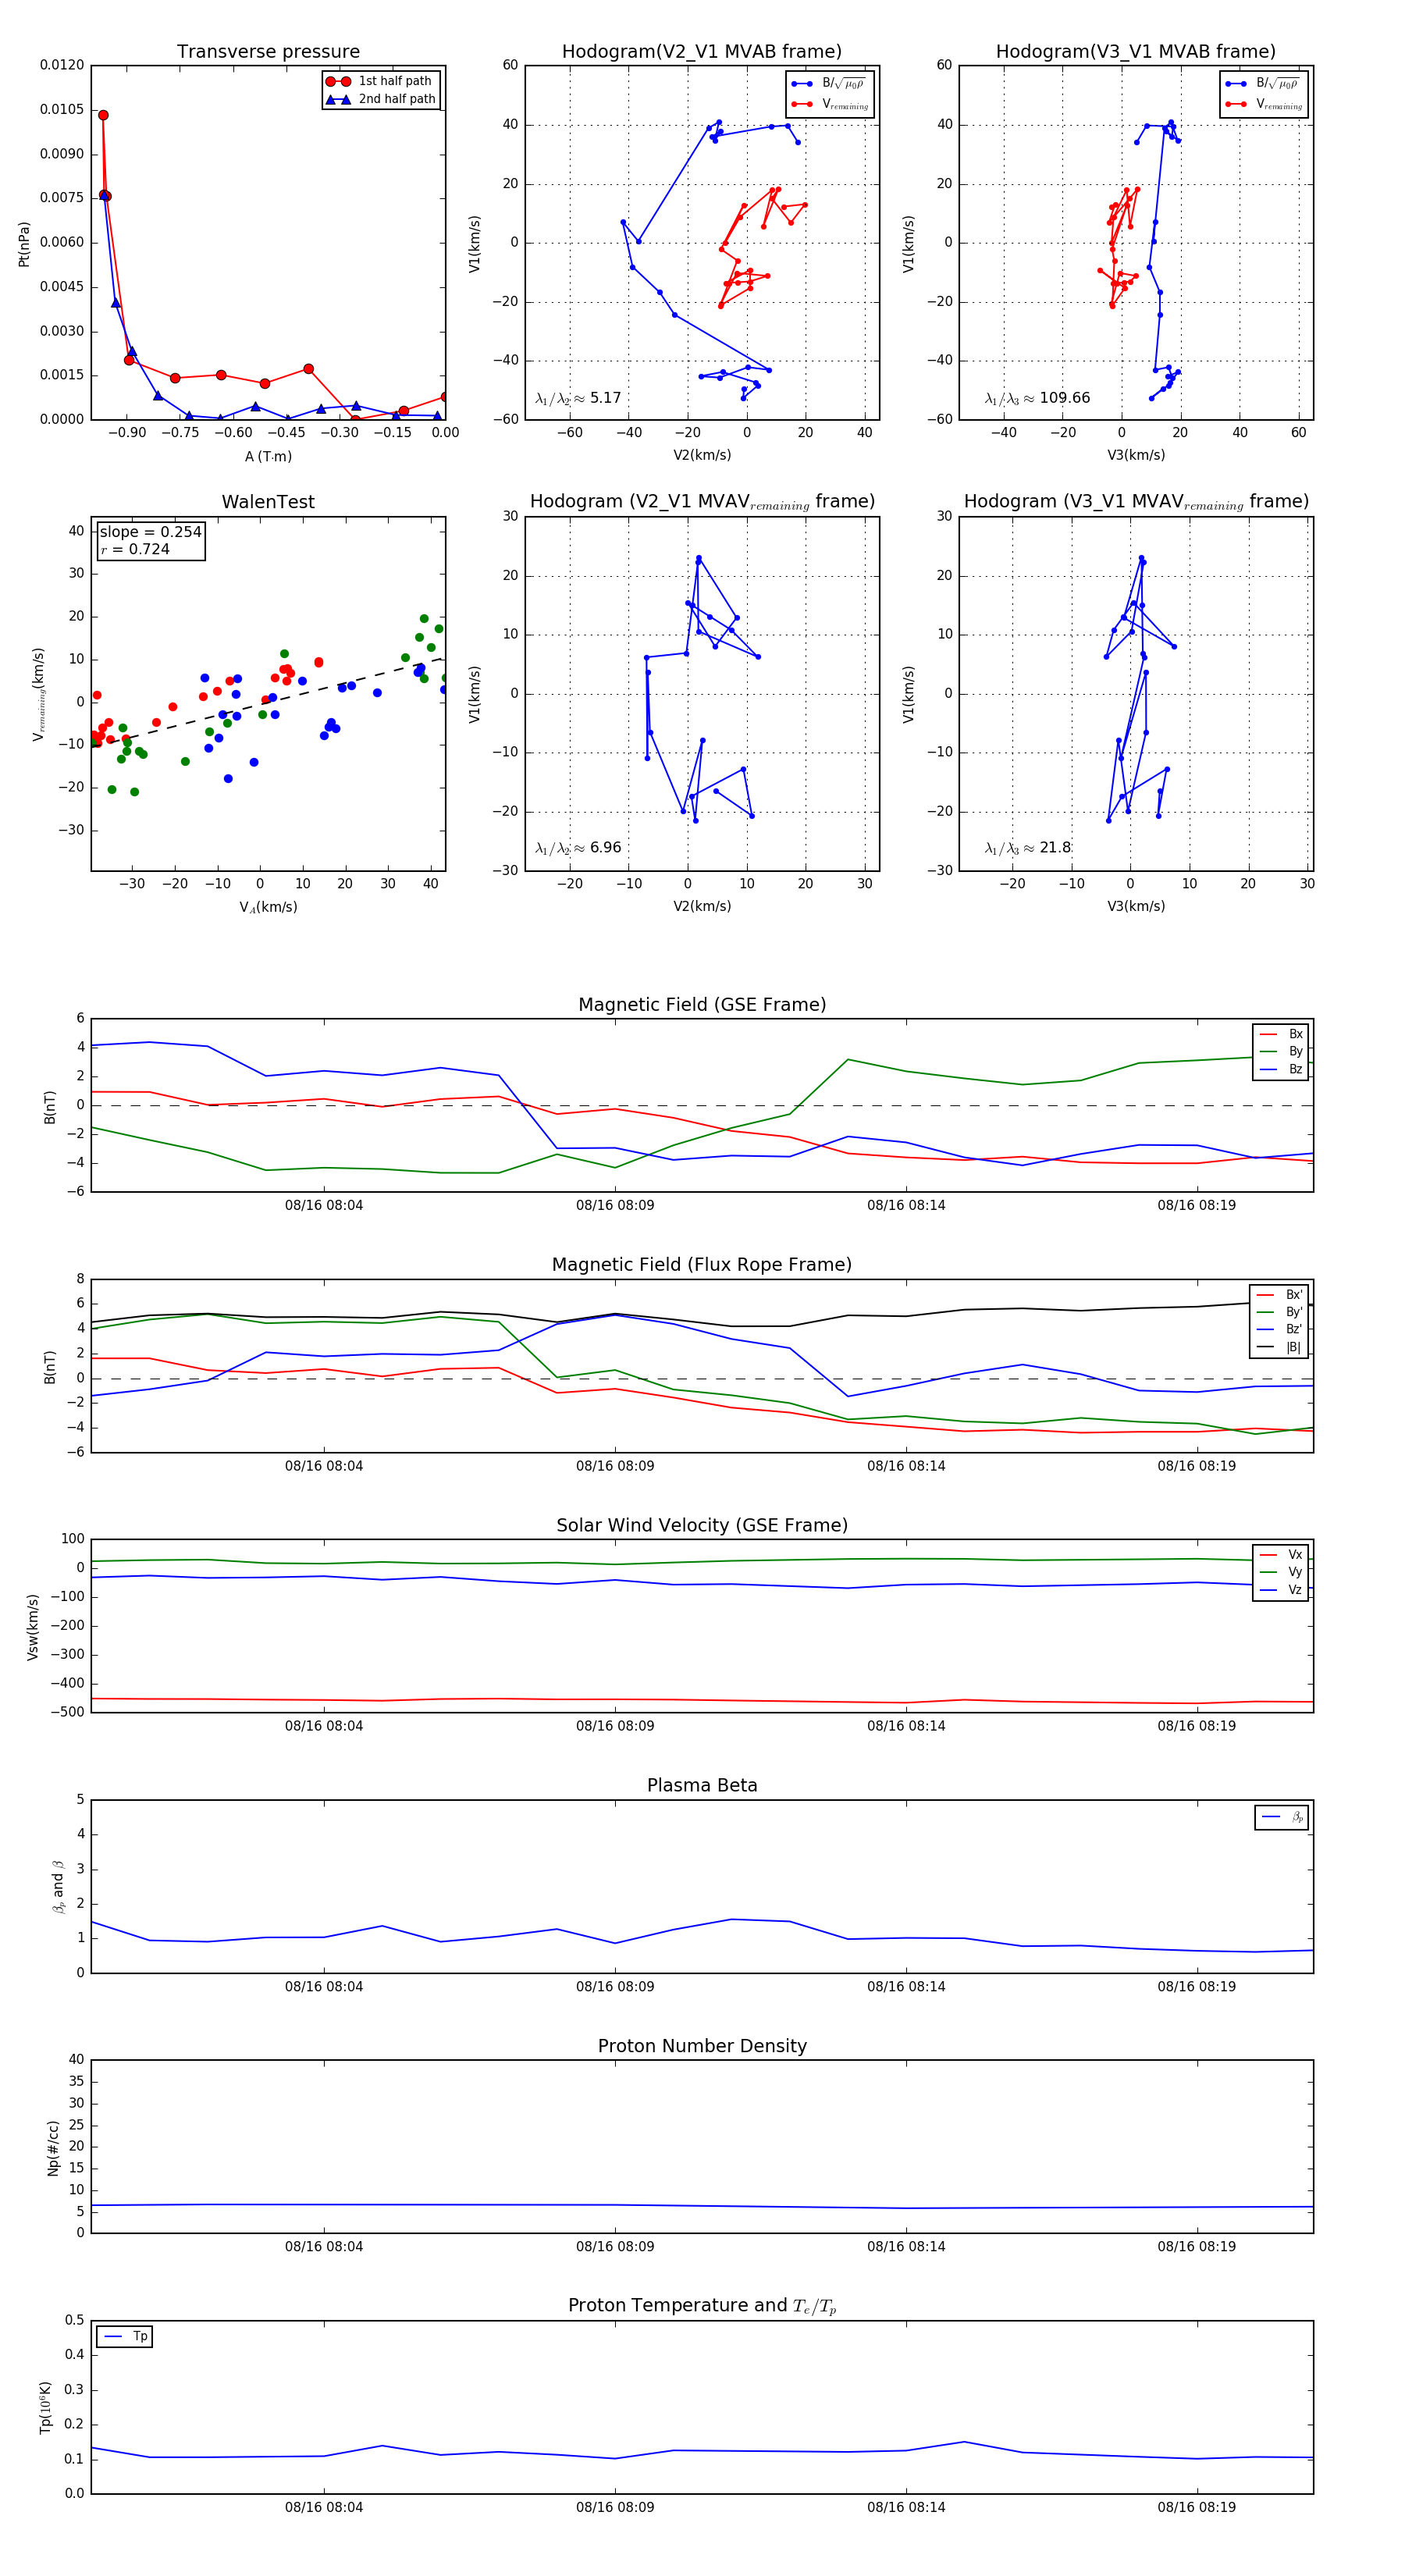The image size is (1405, 2576).
Task: Click '08/16 08:14' tick under solar wind plot
Action: tap(906, 1726)
